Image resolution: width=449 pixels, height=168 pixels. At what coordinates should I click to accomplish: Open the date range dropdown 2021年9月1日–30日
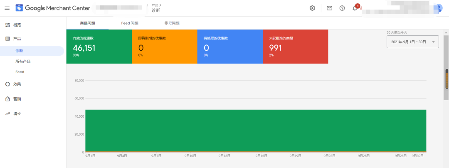coord(413,42)
